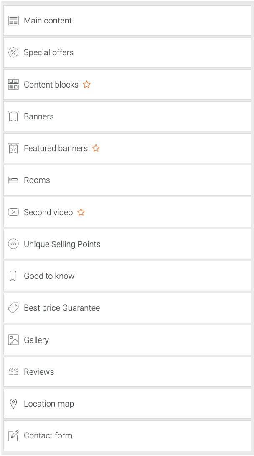
Task: Click the Unique Selling Points dots icon
Action: 13,244
